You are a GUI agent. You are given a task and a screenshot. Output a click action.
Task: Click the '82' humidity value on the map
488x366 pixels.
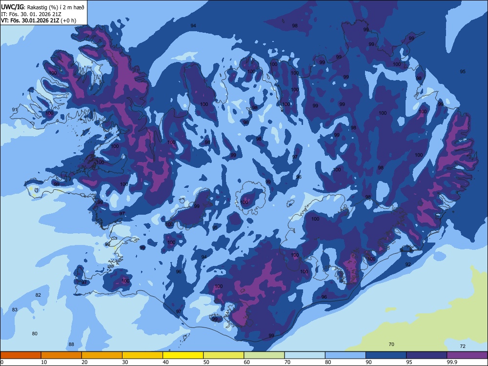click(38, 295)
